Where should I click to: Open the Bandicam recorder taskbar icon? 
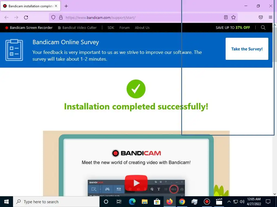click(x=207, y=202)
